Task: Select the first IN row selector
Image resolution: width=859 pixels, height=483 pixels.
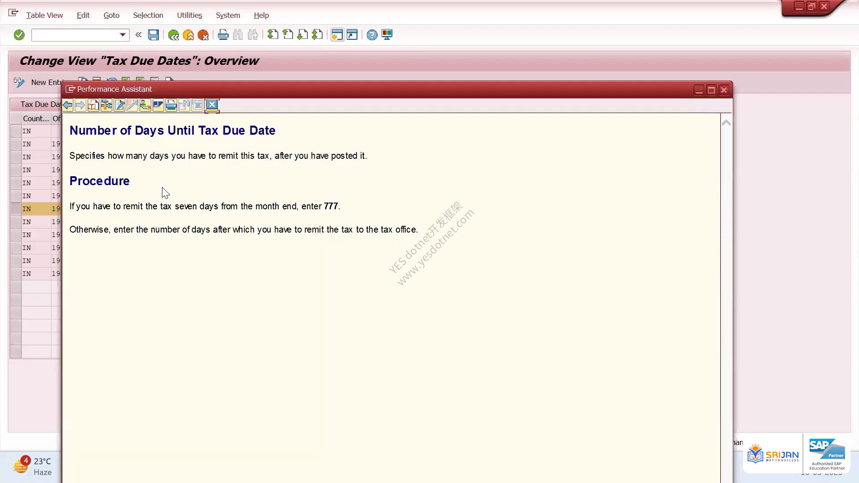Action: pyautogui.click(x=16, y=131)
